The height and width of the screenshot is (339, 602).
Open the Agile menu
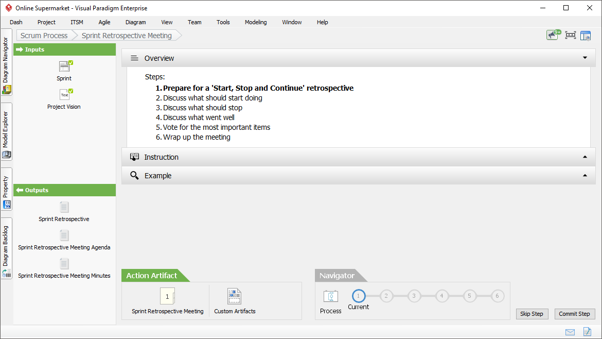104,22
